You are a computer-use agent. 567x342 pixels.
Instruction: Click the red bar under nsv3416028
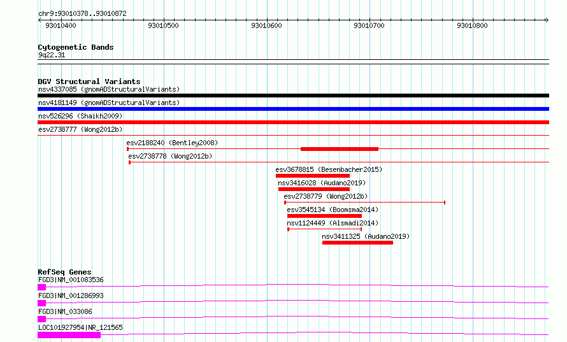314,189
